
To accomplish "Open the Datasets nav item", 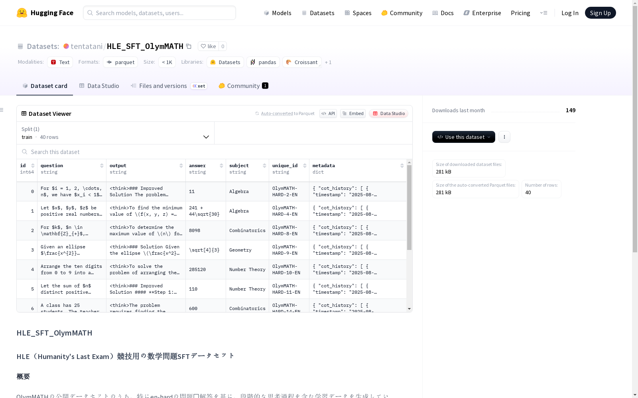I will (318, 13).
